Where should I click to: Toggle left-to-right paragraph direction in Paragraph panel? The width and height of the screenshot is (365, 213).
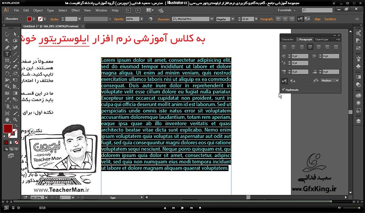coord(284,81)
